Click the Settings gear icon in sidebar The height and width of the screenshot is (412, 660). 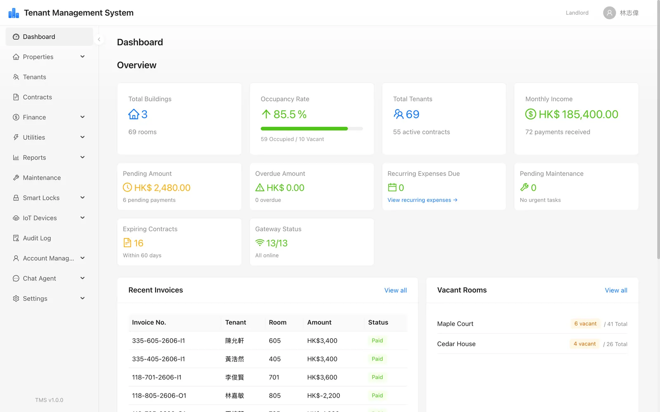coord(16,298)
